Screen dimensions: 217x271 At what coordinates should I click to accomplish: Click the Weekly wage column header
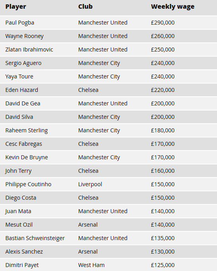(173, 7)
